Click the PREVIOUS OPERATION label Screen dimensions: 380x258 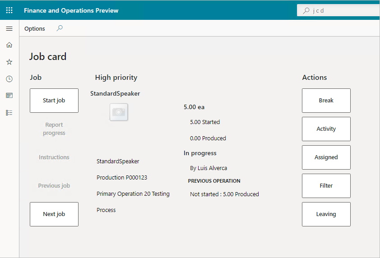coord(214,181)
